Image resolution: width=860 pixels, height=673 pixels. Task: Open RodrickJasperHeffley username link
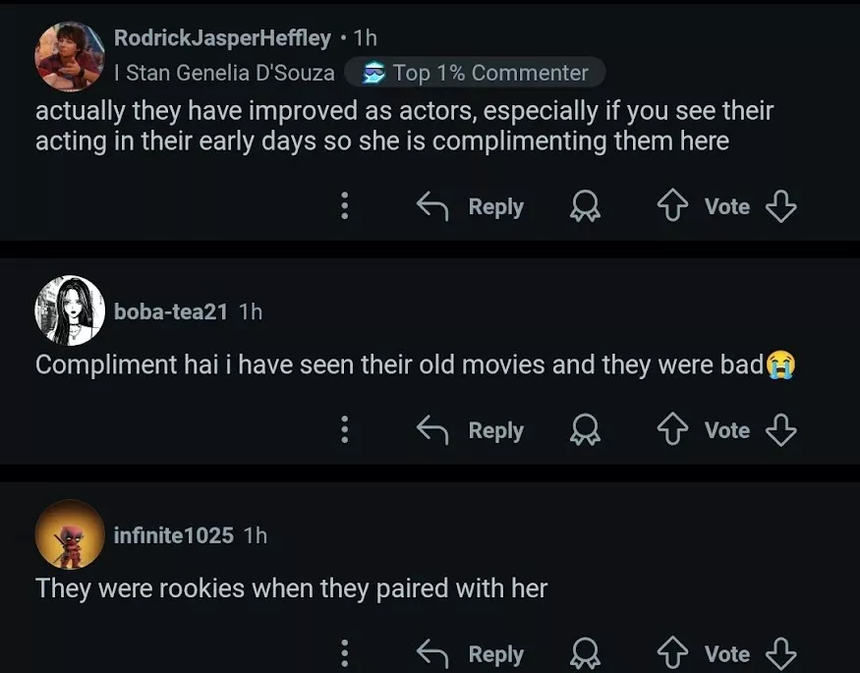222,38
